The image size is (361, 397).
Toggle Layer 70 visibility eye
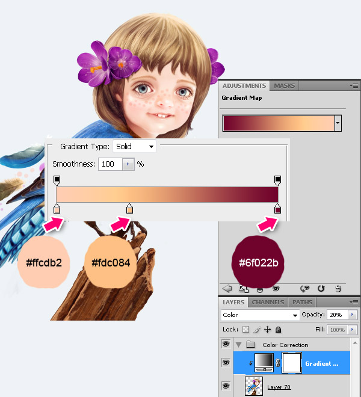(226, 386)
